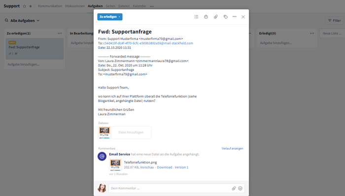Attach file in the comment box

[234, 188]
